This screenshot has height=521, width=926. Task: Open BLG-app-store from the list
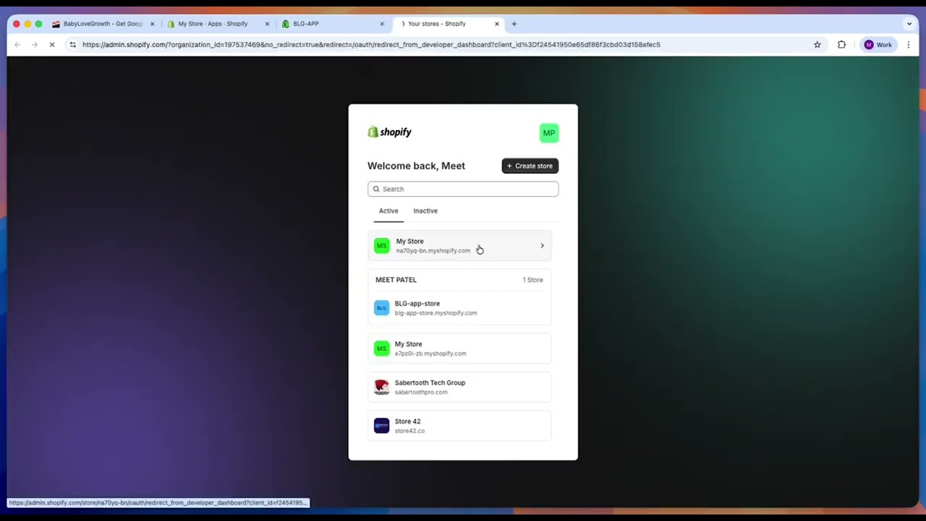pyautogui.click(x=459, y=308)
